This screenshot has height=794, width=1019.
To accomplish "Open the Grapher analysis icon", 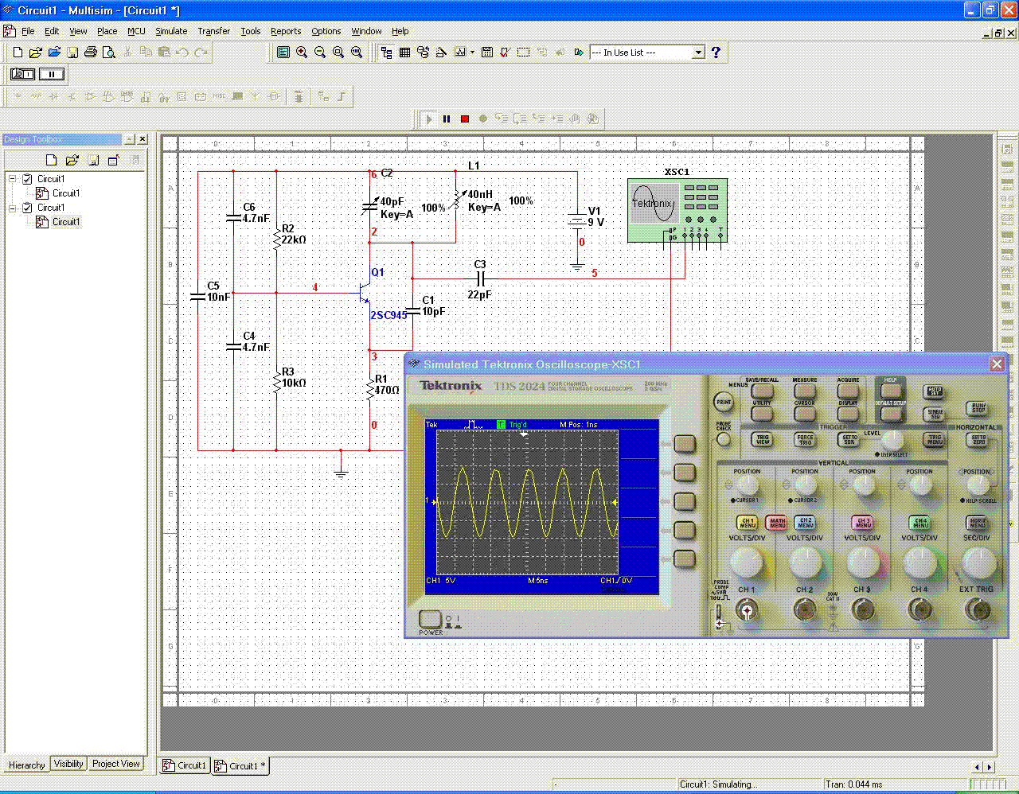I will click(x=460, y=53).
